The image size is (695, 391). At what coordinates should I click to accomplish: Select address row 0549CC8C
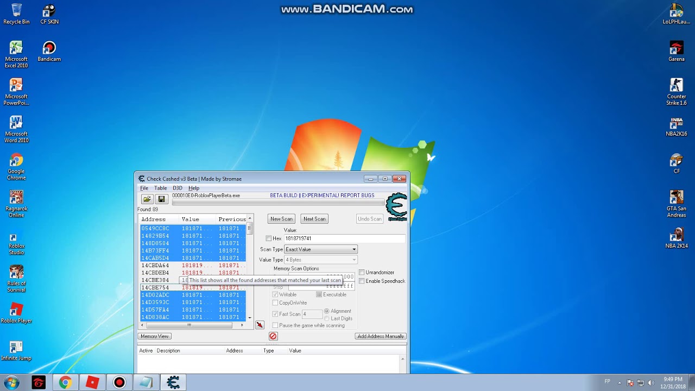(x=193, y=229)
